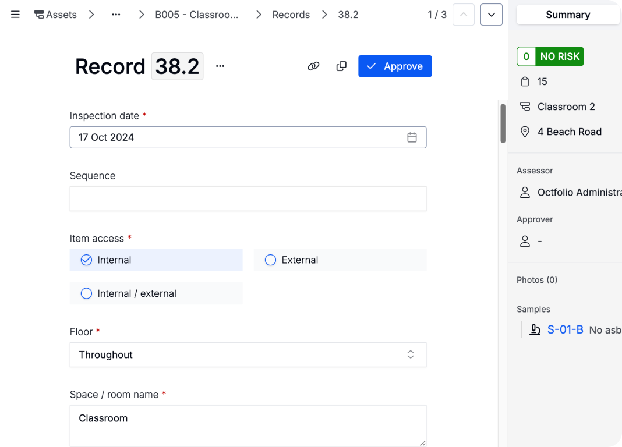Click the 'Classroom 2' text in summary
This screenshot has height=447, width=622.
point(566,107)
